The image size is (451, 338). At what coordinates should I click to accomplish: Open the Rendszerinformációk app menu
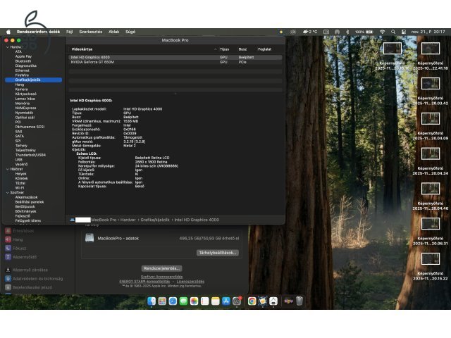38,32
